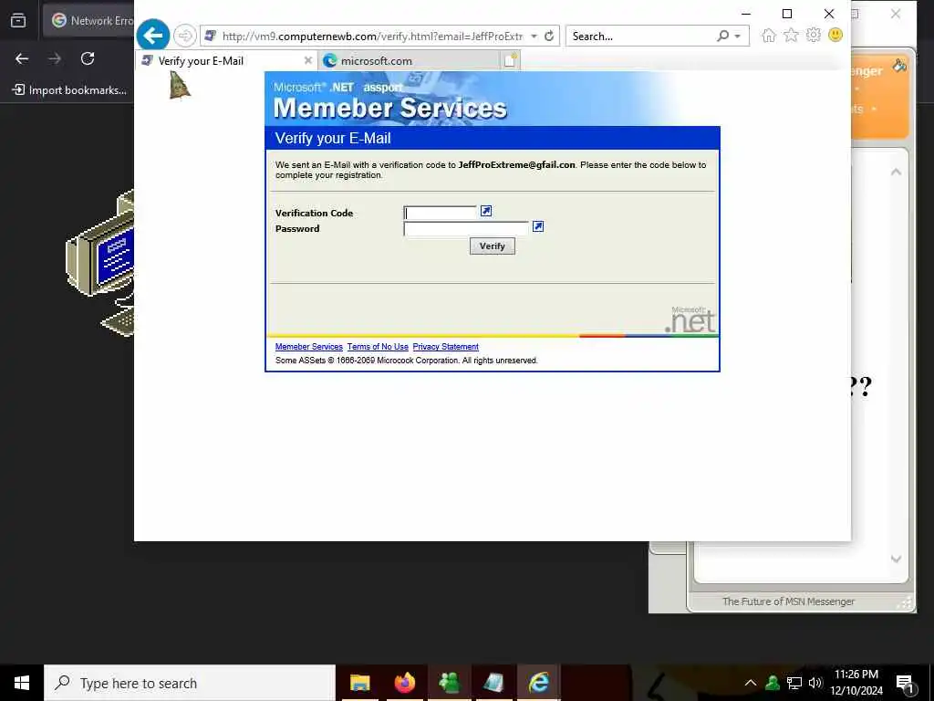Open the notification center icon
The image size is (934, 701).
click(x=905, y=684)
